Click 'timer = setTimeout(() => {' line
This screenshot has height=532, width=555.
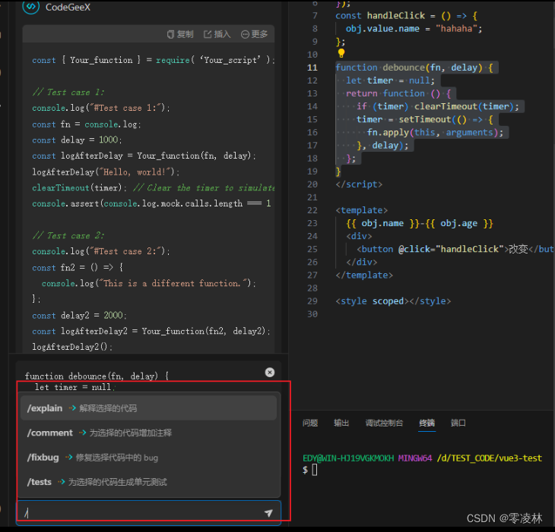pyautogui.click(x=425, y=119)
